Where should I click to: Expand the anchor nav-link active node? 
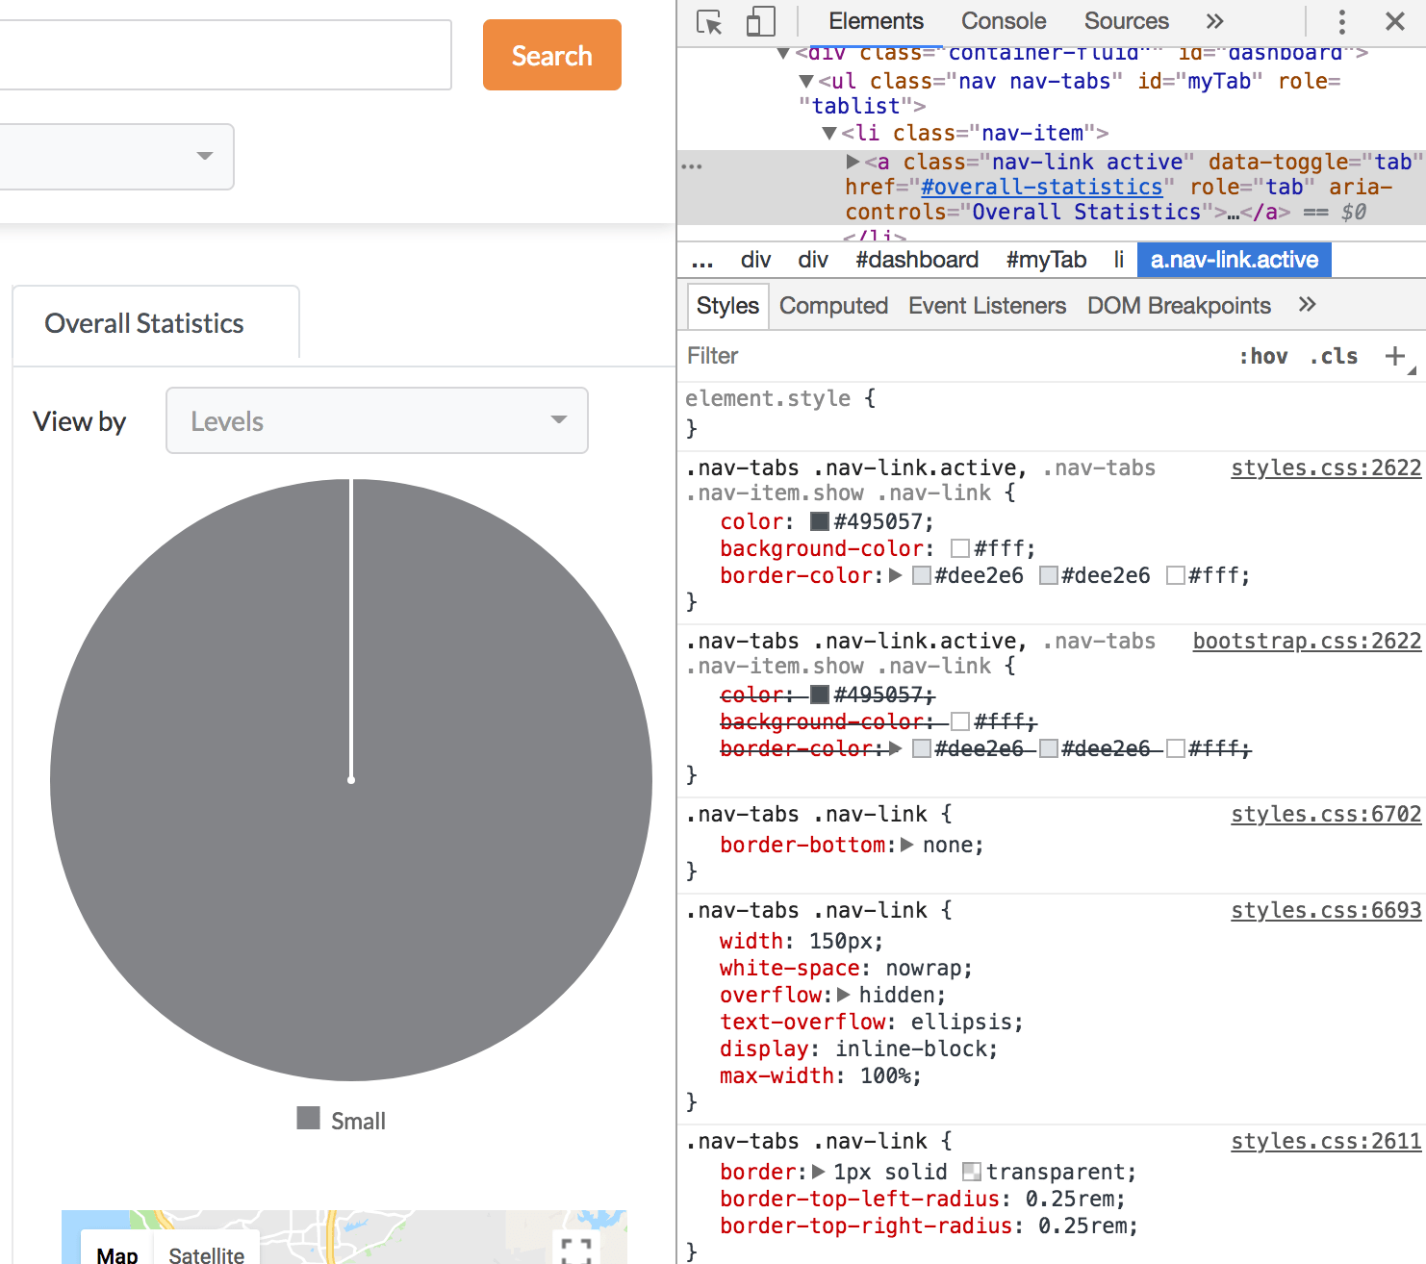[853, 162]
